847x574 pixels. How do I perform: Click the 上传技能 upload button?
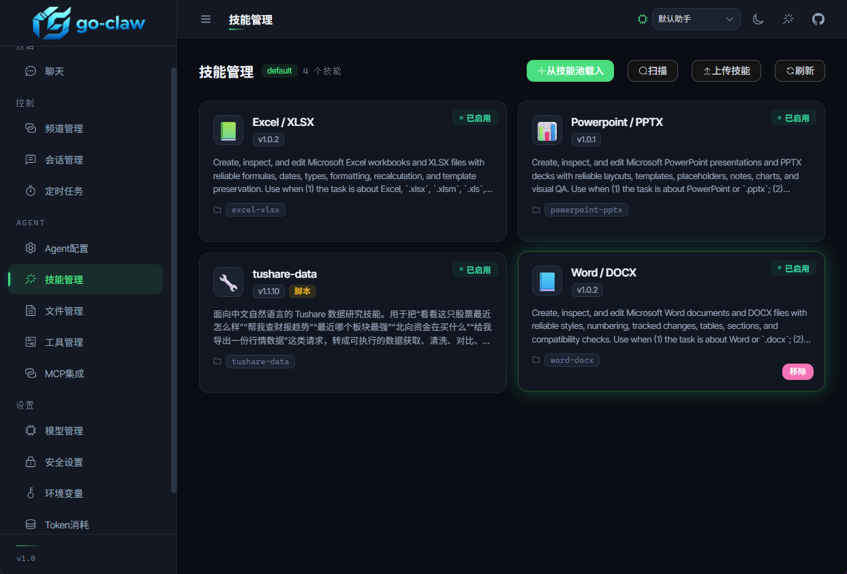(x=726, y=71)
